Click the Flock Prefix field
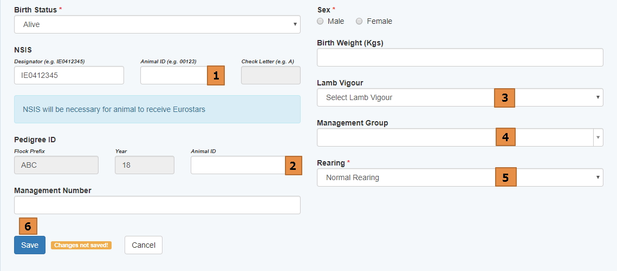The image size is (617, 271). [x=56, y=165]
